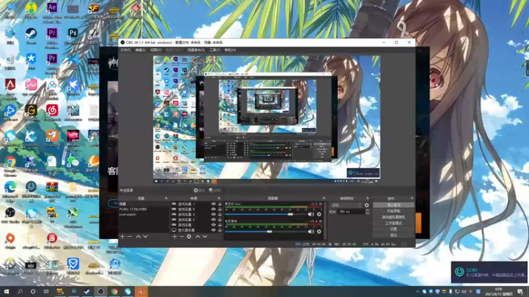Open the scene transition type dropdown
The width and height of the screenshot is (529, 297).
click(x=346, y=205)
